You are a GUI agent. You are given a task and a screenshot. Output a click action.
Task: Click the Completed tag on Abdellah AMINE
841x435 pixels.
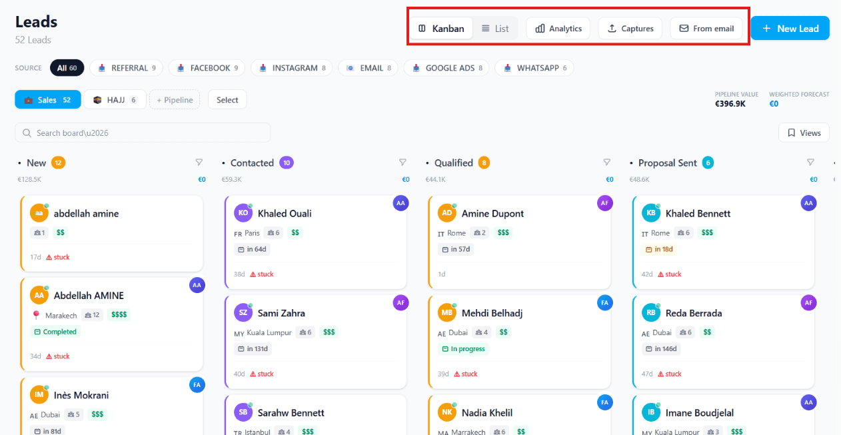[55, 332]
